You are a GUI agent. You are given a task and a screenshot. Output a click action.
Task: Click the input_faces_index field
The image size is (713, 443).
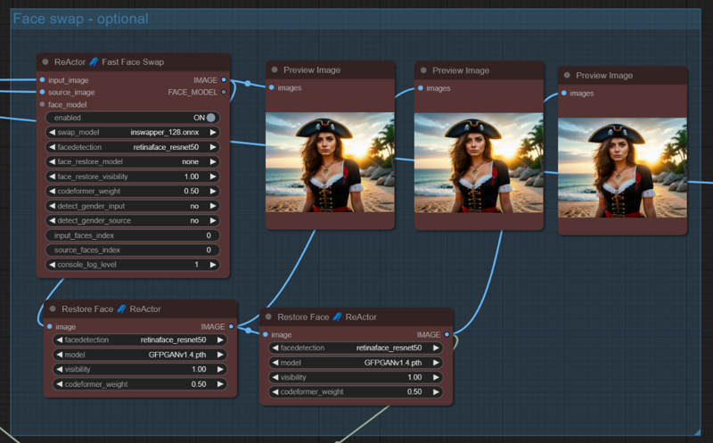coord(133,235)
